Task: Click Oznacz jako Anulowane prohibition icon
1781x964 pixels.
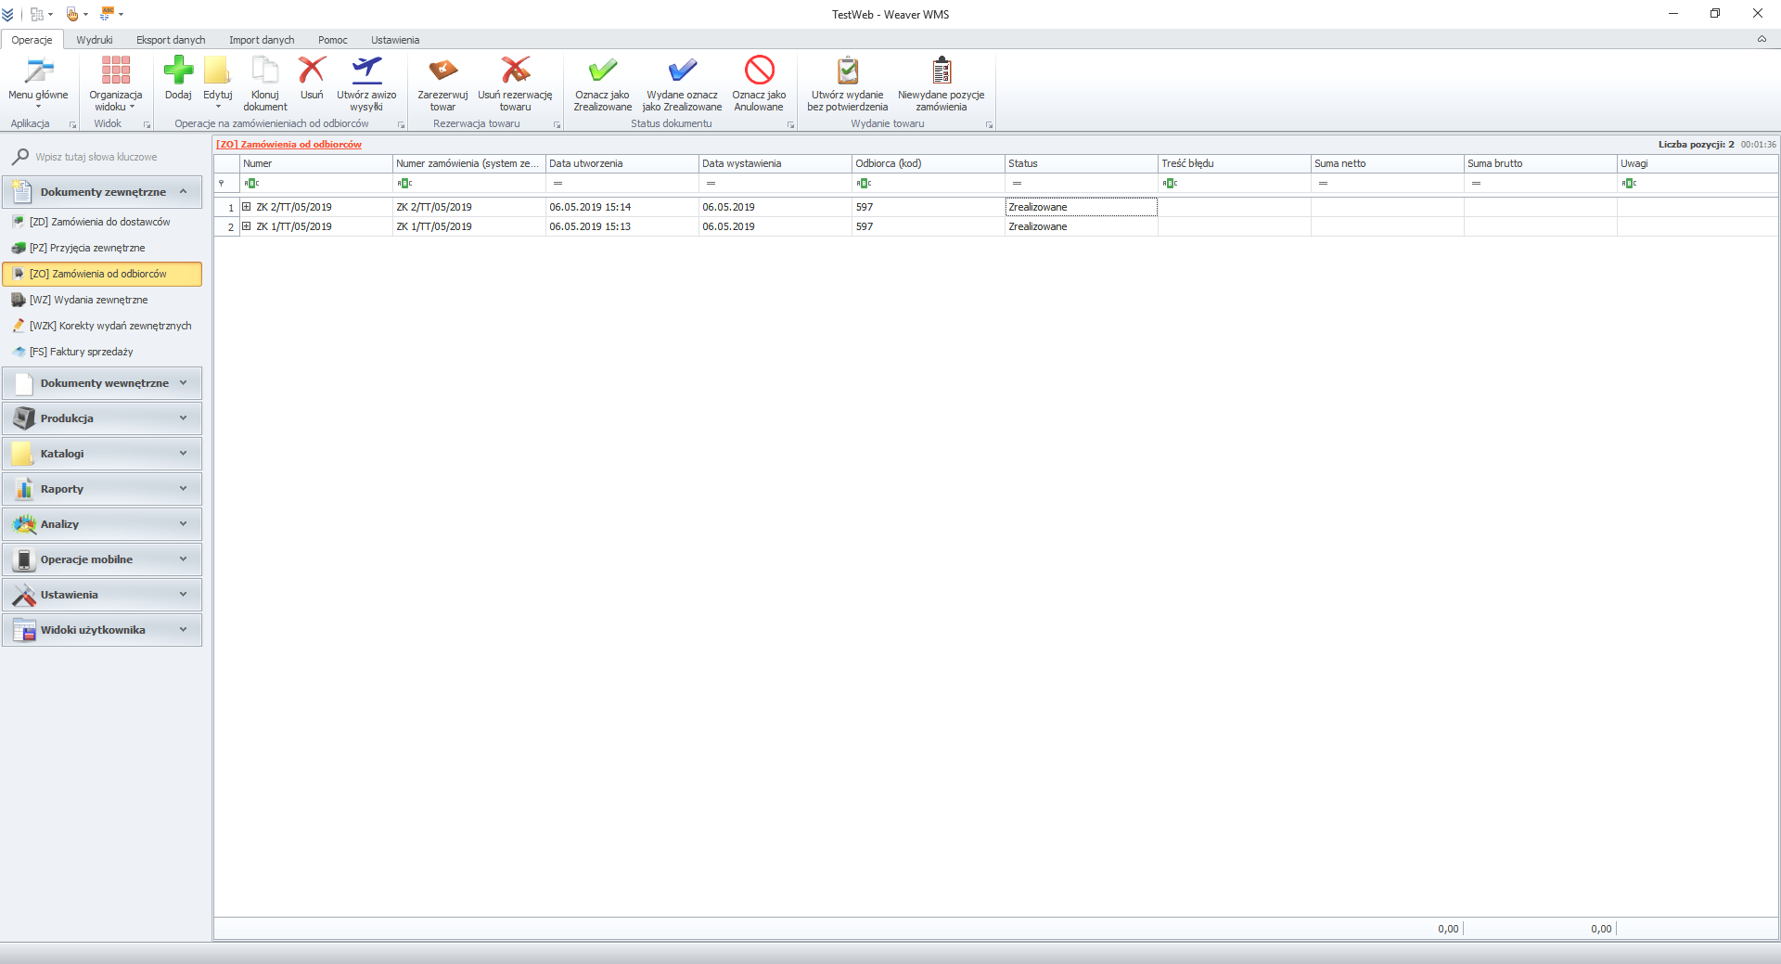Action: 759,71
